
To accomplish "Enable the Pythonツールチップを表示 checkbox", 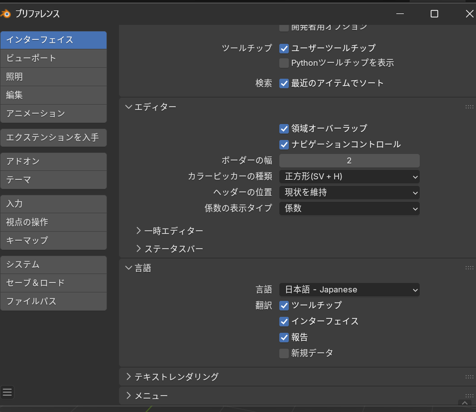I will pyautogui.click(x=284, y=63).
